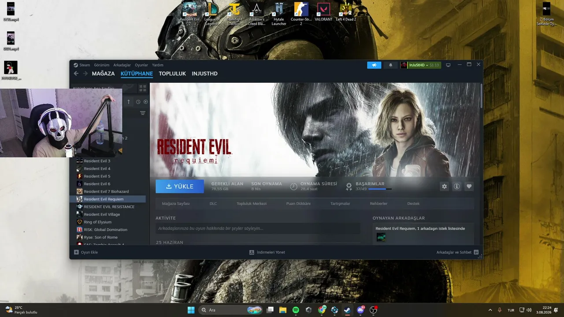The height and width of the screenshot is (317, 564).
Task: Open the friend's avatar thumbnail under Oynayan Arkadaşlar
Action: 381,237
